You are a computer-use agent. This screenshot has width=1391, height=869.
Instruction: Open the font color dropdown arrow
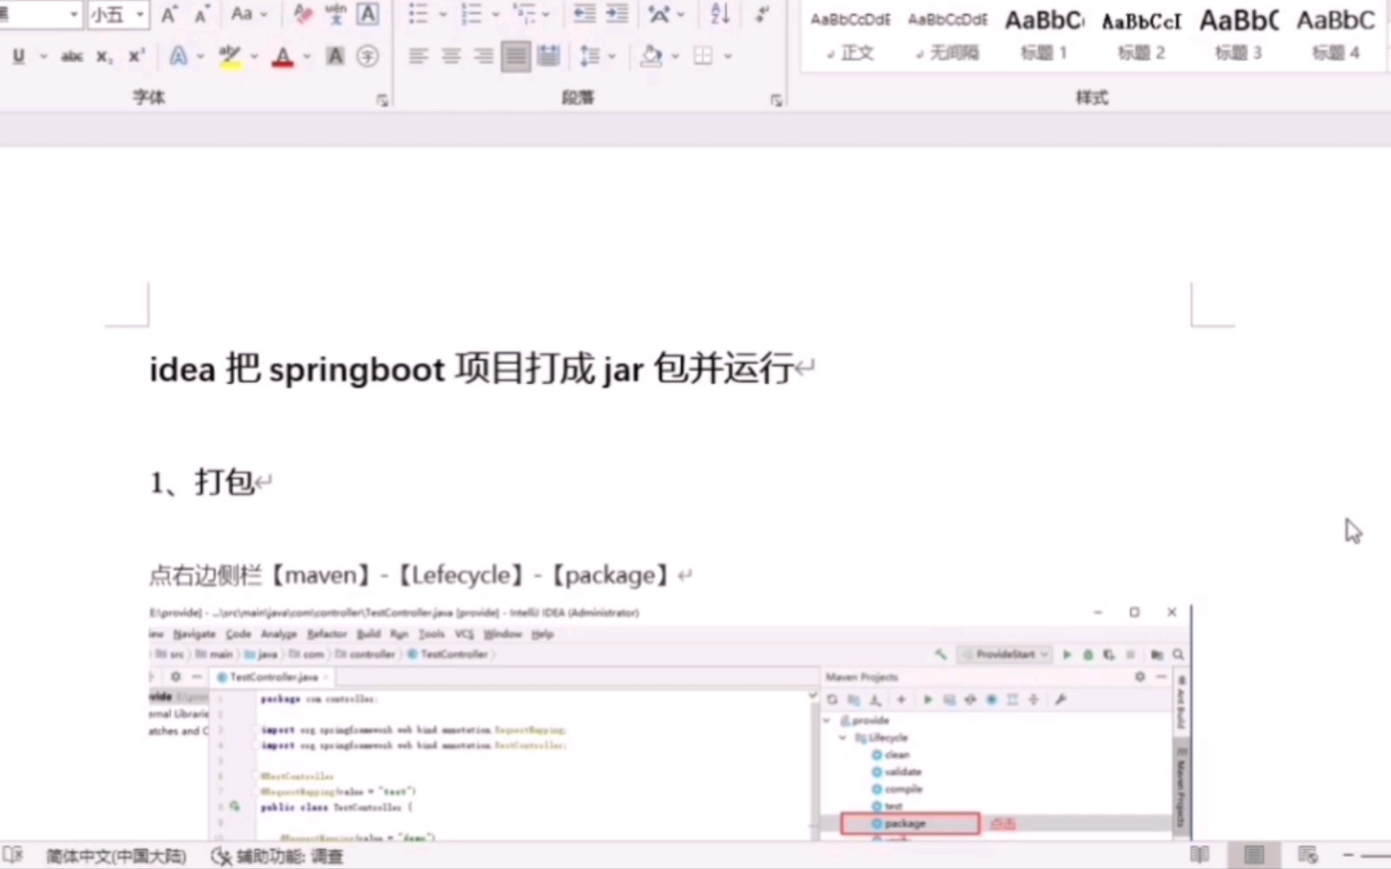click(x=307, y=56)
